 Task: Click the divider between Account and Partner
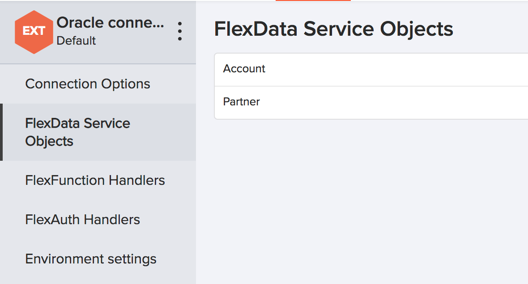(x=370, y=86)
